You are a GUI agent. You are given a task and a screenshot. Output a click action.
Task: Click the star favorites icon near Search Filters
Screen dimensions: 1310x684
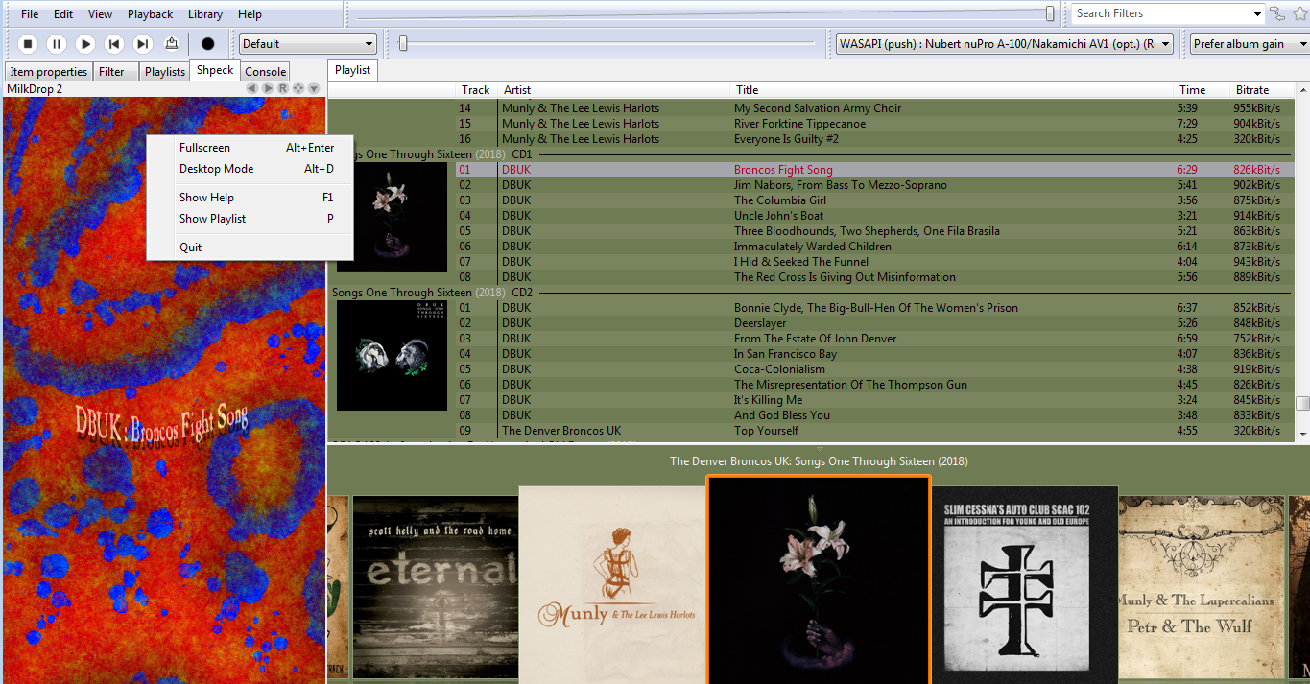coord(1299,14)
